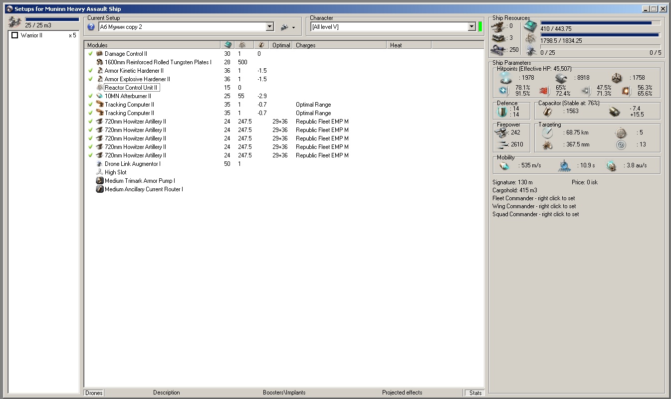
Task: Click the velocity icon beside 535 m/s
Action: [x=505, y=165]
